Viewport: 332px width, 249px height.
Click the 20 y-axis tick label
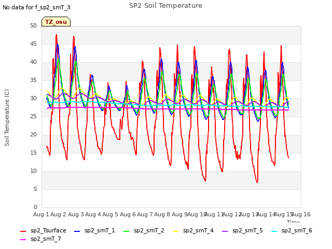click(33, 135)
